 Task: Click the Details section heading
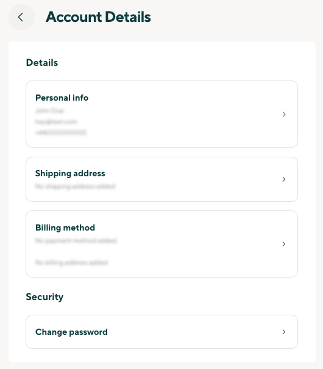click(x=42, y=63)
